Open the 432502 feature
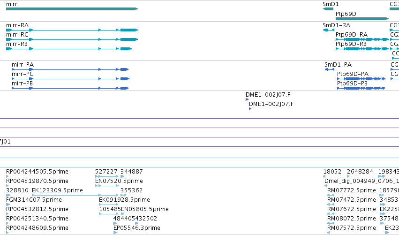The image size is (399, 235). coord(136,223)
